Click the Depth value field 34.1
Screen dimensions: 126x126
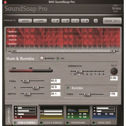click(x=55, y=94)
